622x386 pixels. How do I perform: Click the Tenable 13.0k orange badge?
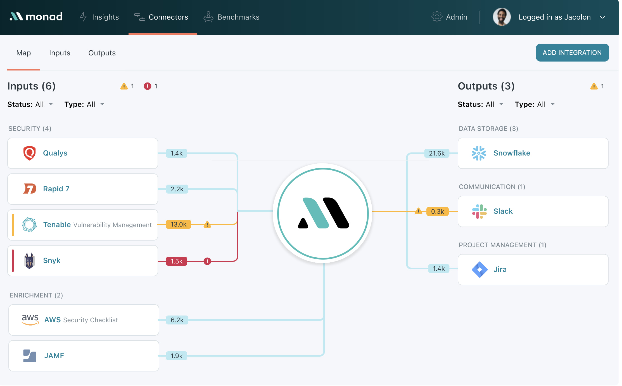point(178,224)
